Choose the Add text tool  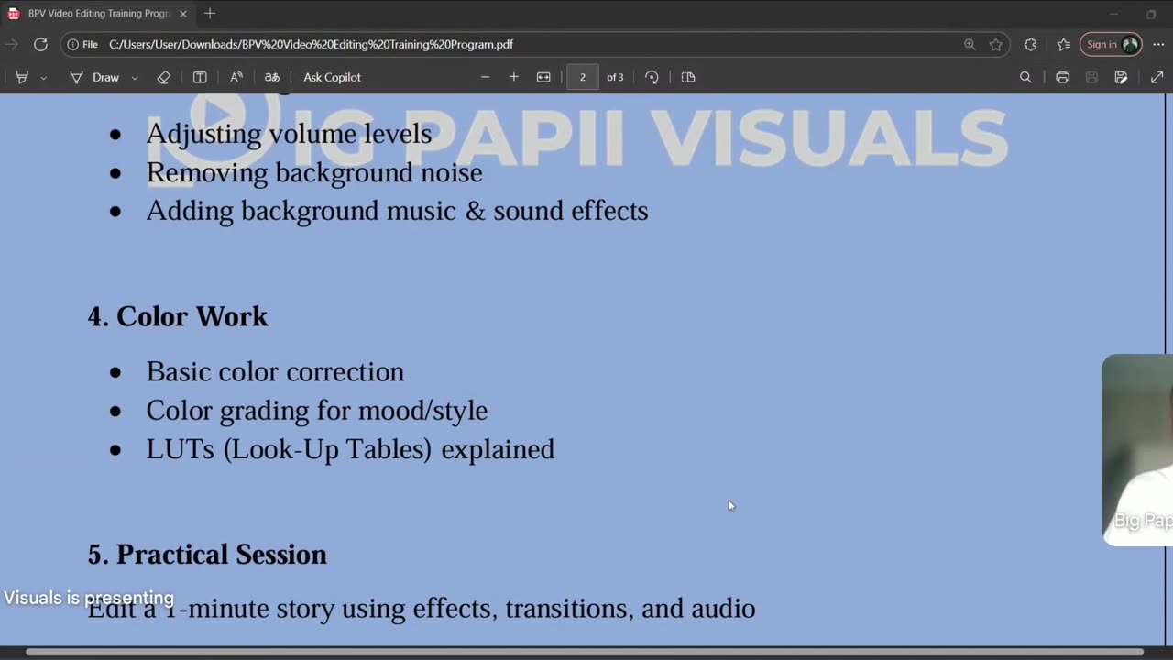click(200, 78)
